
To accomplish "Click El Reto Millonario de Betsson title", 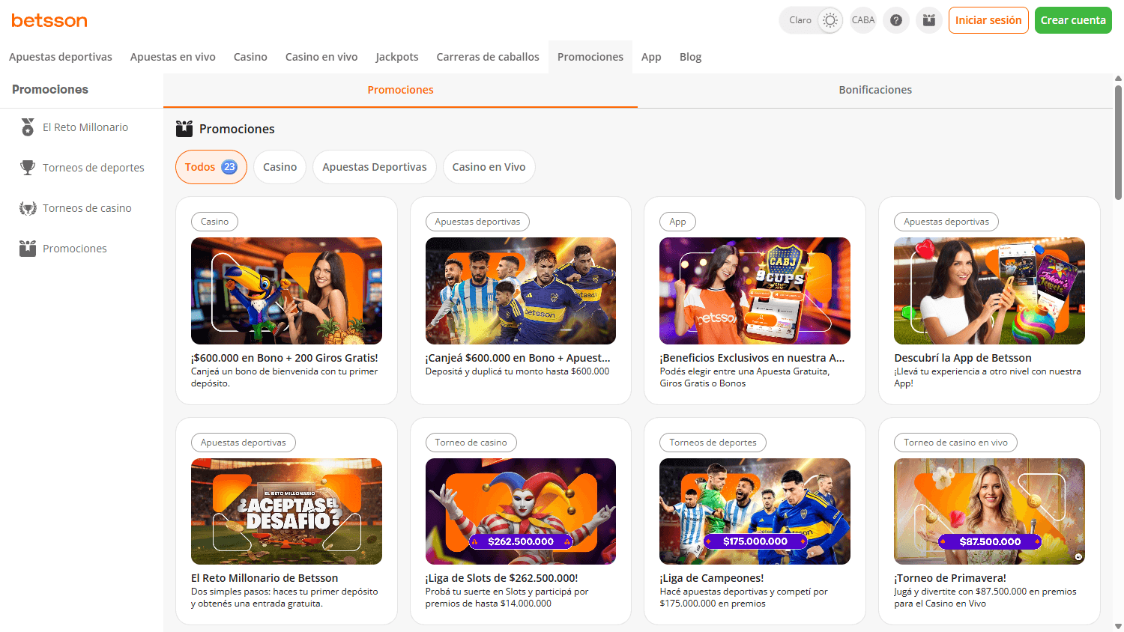I will pos(265,578).
